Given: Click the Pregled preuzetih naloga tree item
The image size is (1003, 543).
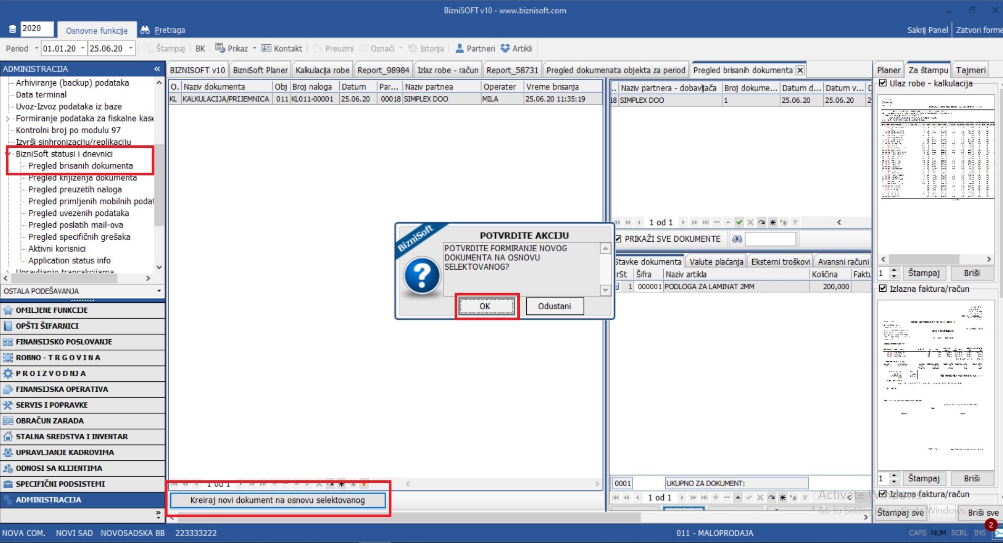Looking at the screenshot, I should pyautogui.click(x=75, y=190).
